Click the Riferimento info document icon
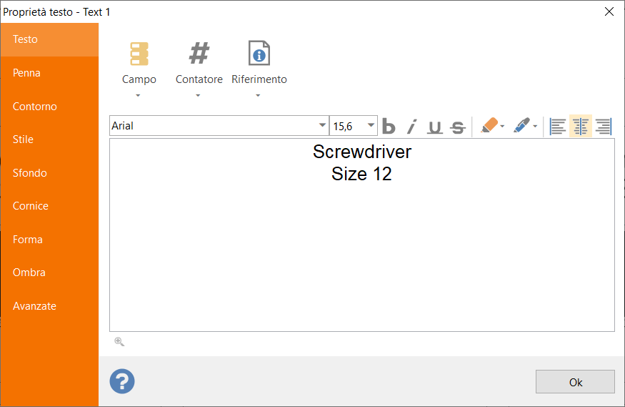625x407 pixels. coord(259,53)
